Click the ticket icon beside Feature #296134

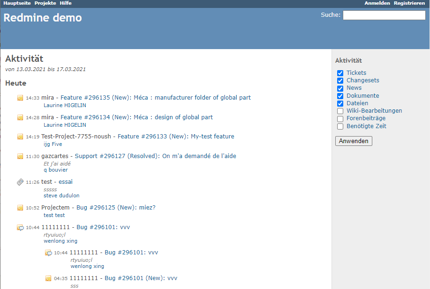click(x=20, y=117)
